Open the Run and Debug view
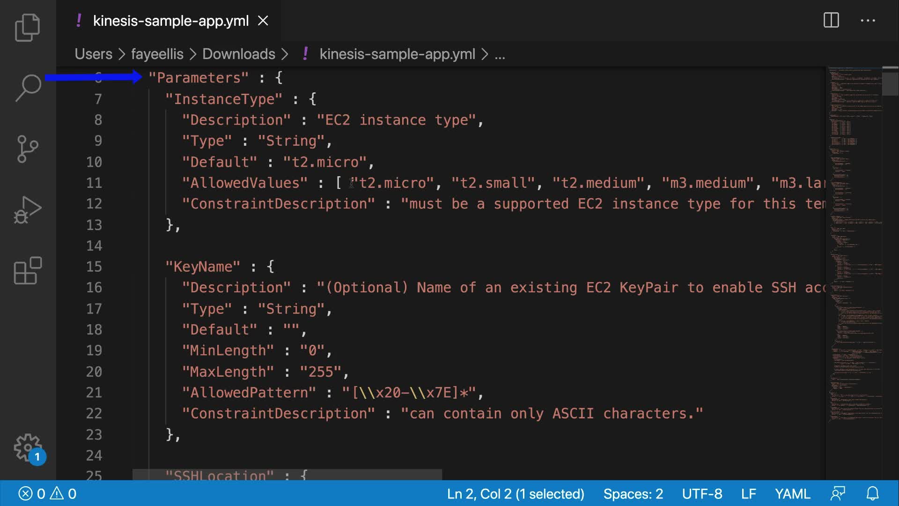Image resolution: width=899 pixels, height=506 pixels. pyautogui.click(x=28, y=209)
